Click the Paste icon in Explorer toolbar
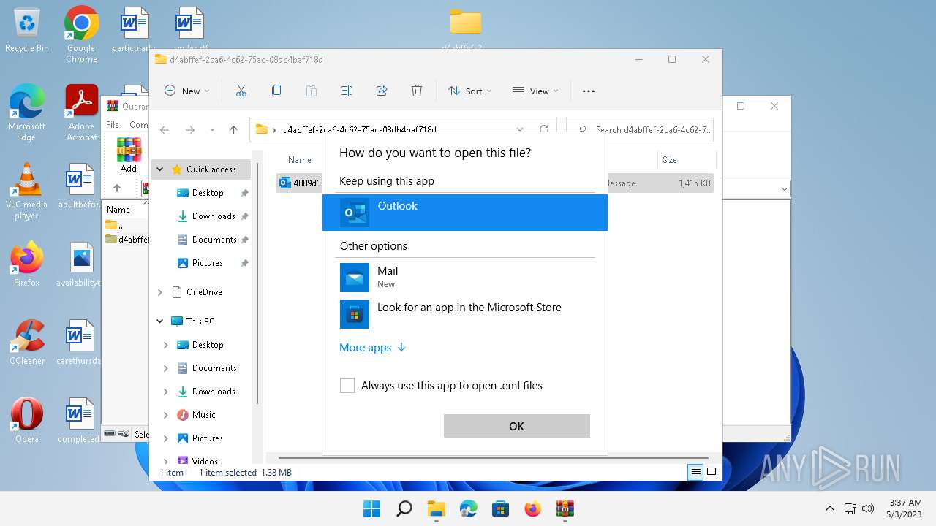The width and height of the screenshot is (936, 526). pyautogui.click(x=312, y=91)
